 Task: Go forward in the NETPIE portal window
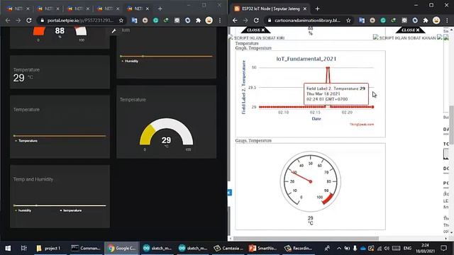(18, 21)
